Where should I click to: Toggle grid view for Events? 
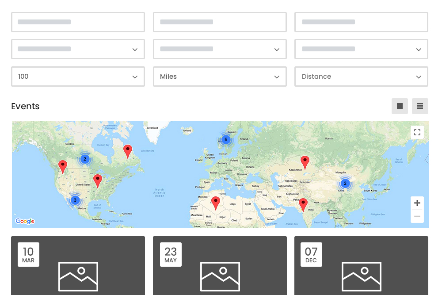click(400, 106)
